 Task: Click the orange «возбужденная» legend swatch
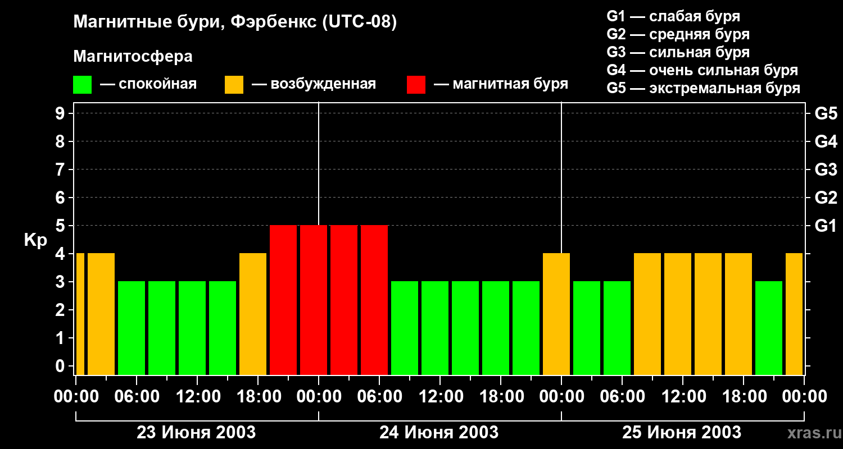coord(234,85)
